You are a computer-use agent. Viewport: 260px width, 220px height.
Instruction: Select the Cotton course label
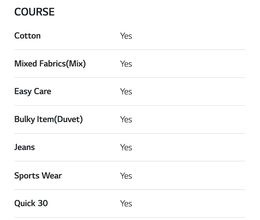28,36
